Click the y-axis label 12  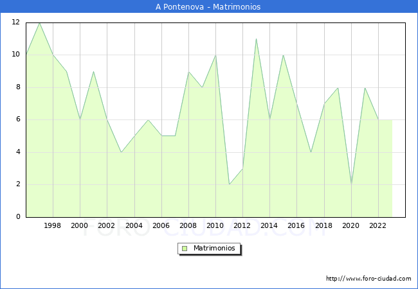point(15,22)
